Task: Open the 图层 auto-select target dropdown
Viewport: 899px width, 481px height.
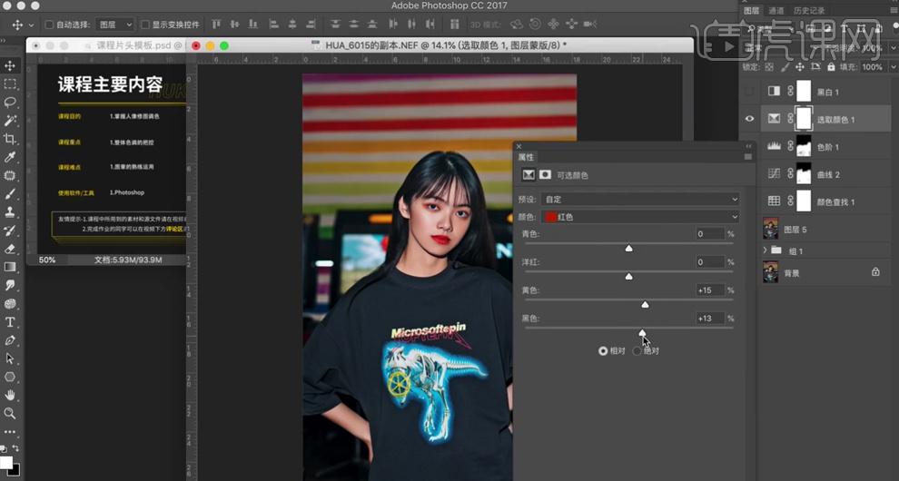Action: 114,25
